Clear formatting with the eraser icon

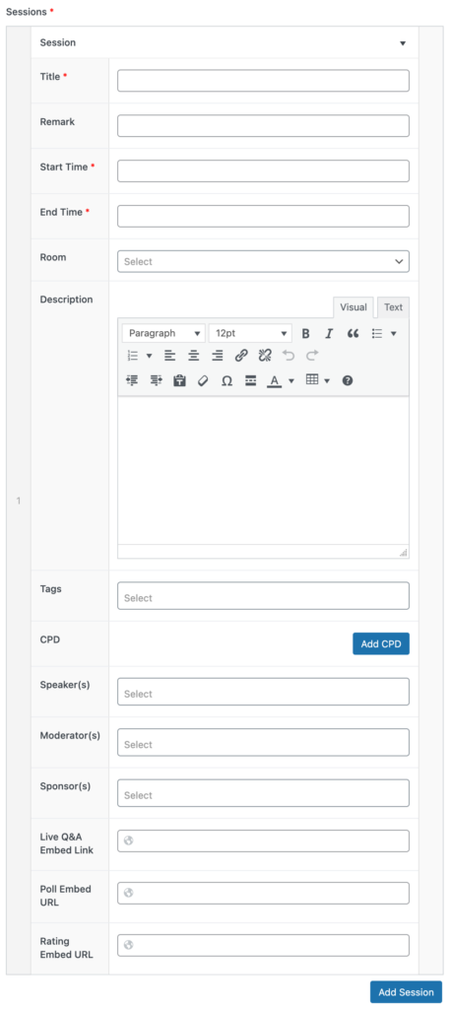point(203,380)
